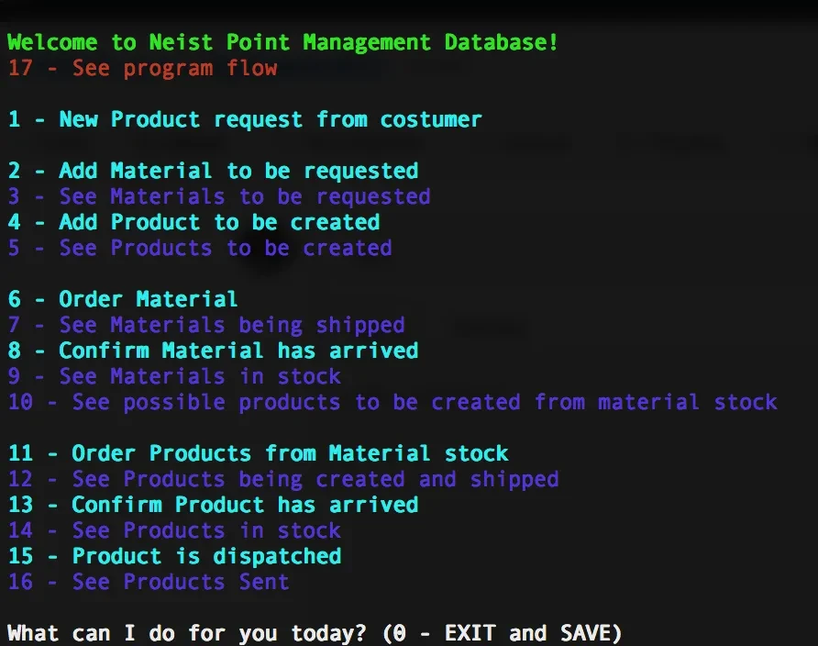Click the 'What can I do for you today?' prompt
This screenshot has height=646, width=818.
(x=187, y=633)
